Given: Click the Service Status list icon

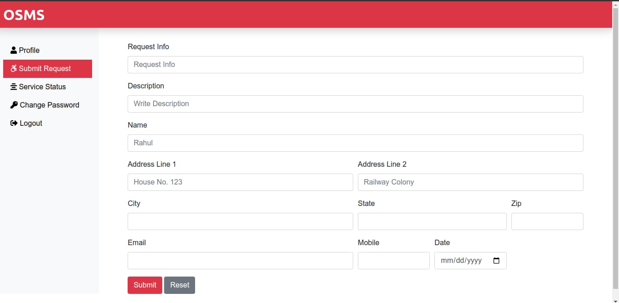Looking at the screenshot, I should (14, 87).
